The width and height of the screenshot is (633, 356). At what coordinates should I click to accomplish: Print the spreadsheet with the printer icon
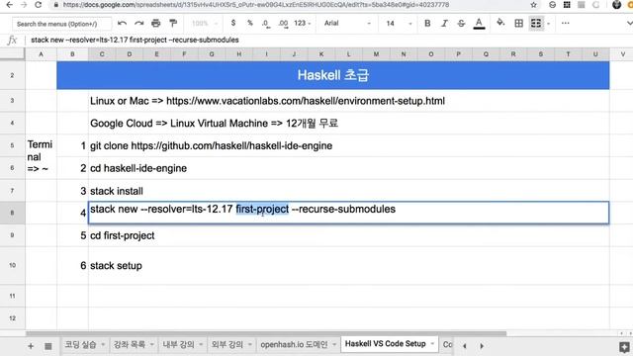click(x=156, y=24)
